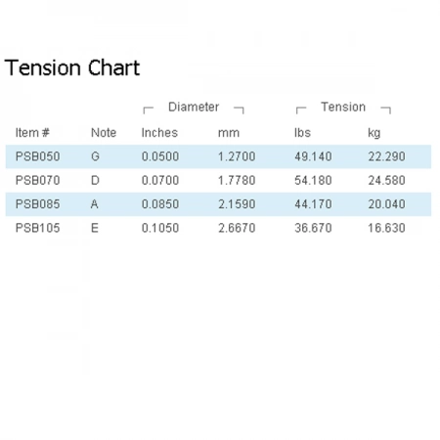Click the 0.1050 inches diameter value
The width and height of the screenshot is (440, 440).
pyautogui.click(x=160, y=228)
